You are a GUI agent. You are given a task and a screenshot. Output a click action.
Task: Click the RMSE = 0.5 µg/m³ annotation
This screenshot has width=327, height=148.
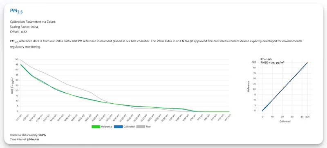pyautogui.click(x=272, y=62)
